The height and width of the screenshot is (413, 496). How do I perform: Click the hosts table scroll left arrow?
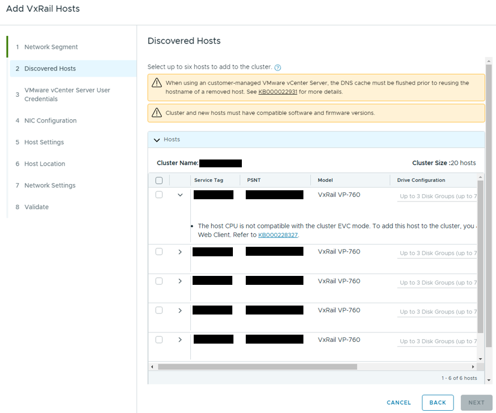[x=152, y=367]
